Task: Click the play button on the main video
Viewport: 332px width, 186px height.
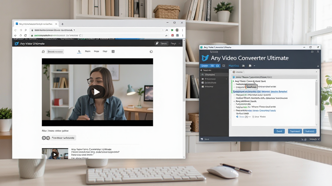Action: coord(96,92)
